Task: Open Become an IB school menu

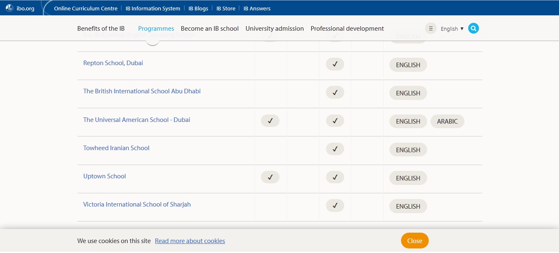Action: tap(210, 29)
